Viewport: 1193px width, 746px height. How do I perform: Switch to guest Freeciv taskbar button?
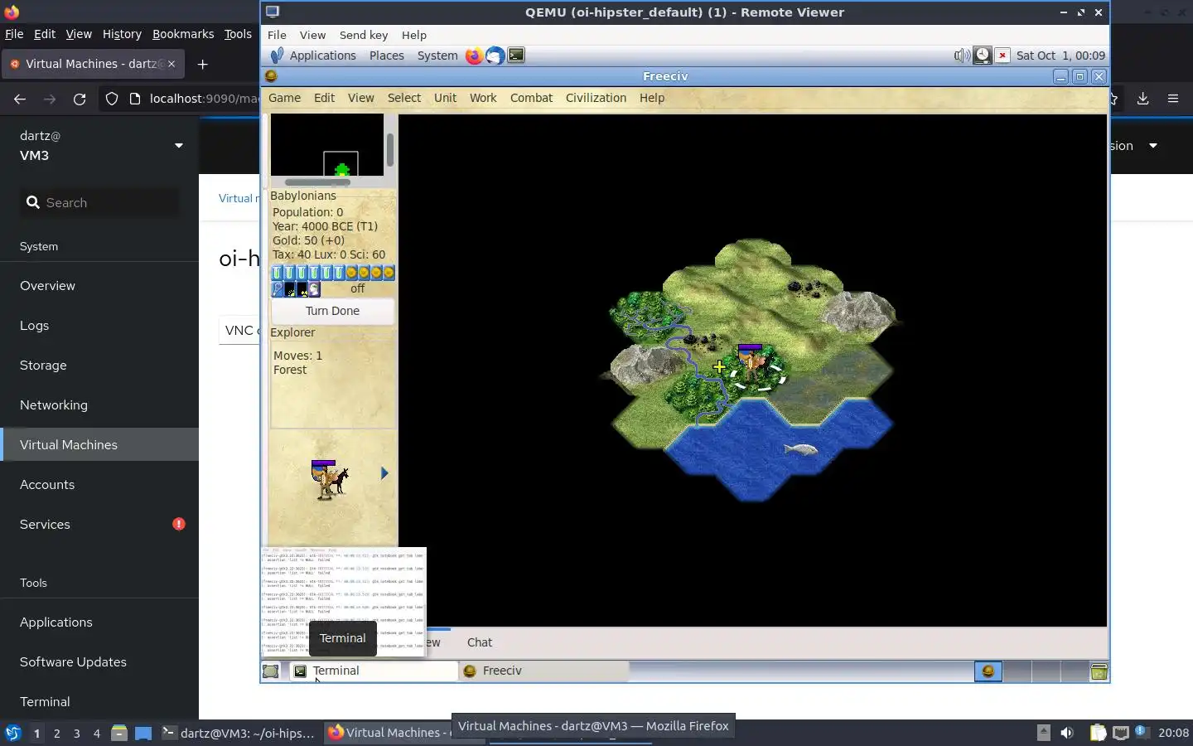[x=543, y=671]
